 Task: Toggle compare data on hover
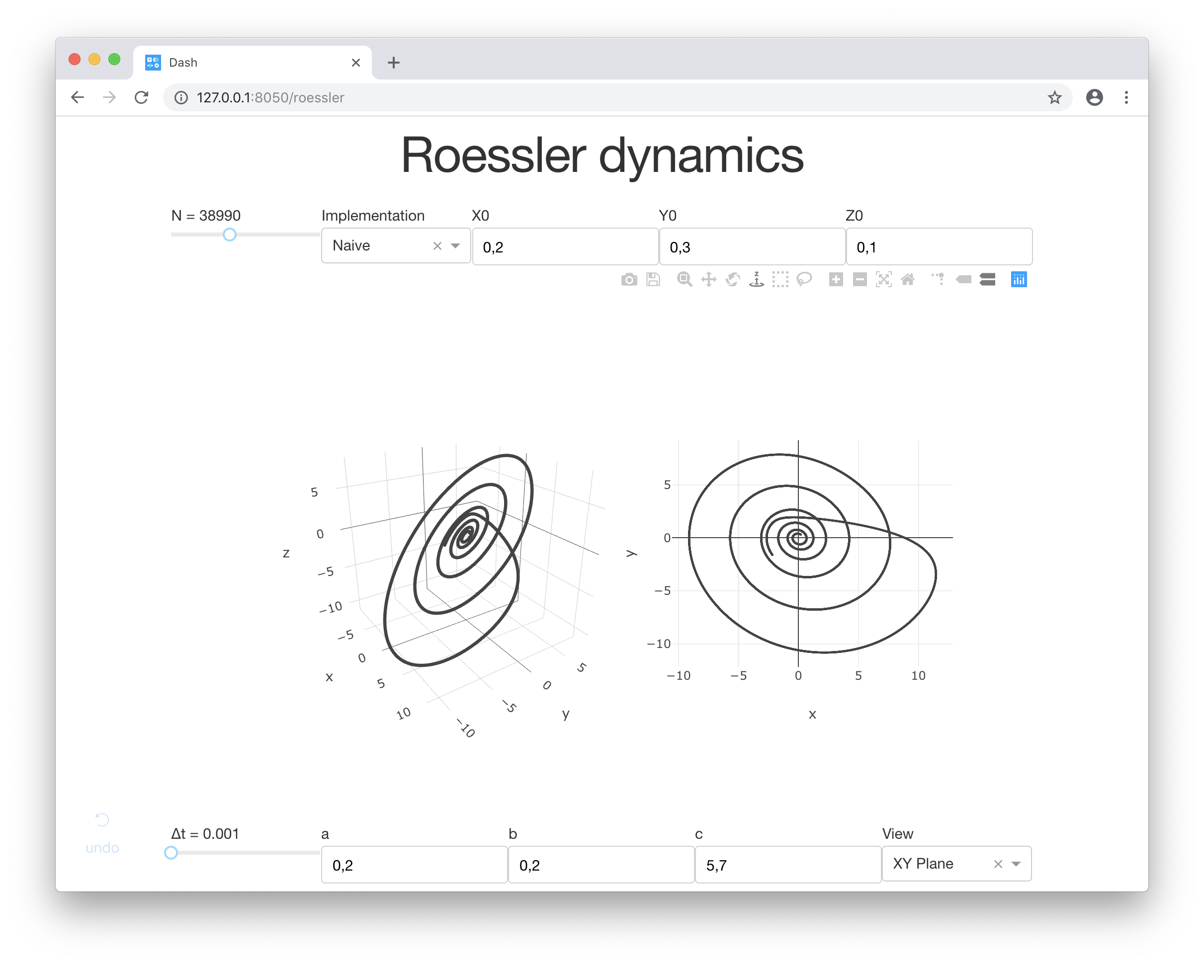(987, 280)
